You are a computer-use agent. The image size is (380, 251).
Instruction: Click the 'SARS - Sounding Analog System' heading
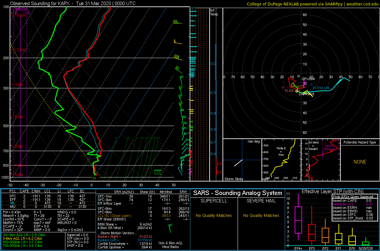(238, 193)
